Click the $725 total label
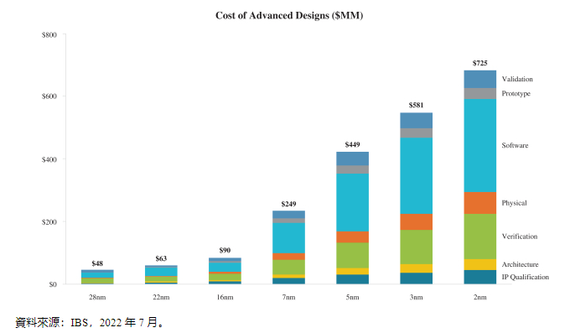The width and height of the screenshot is (570, 333). [x=479, y=63]
